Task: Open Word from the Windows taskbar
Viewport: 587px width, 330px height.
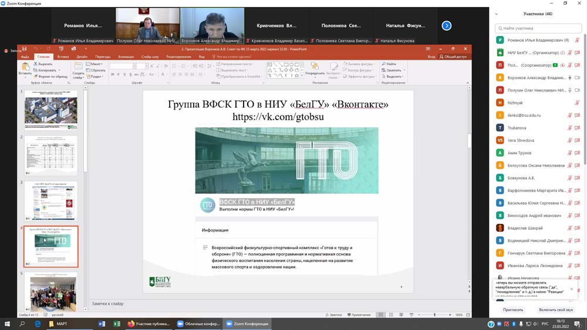Action: pos(102,324)
